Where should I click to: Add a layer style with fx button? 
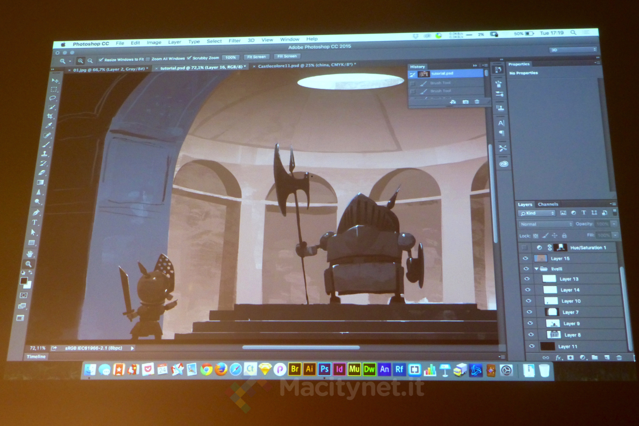559,358
